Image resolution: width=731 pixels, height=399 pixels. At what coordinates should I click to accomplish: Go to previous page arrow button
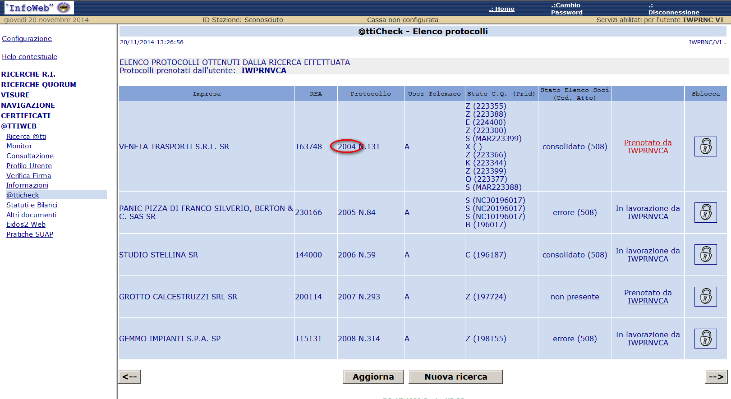pyautogui.click(x=129, y=377)
